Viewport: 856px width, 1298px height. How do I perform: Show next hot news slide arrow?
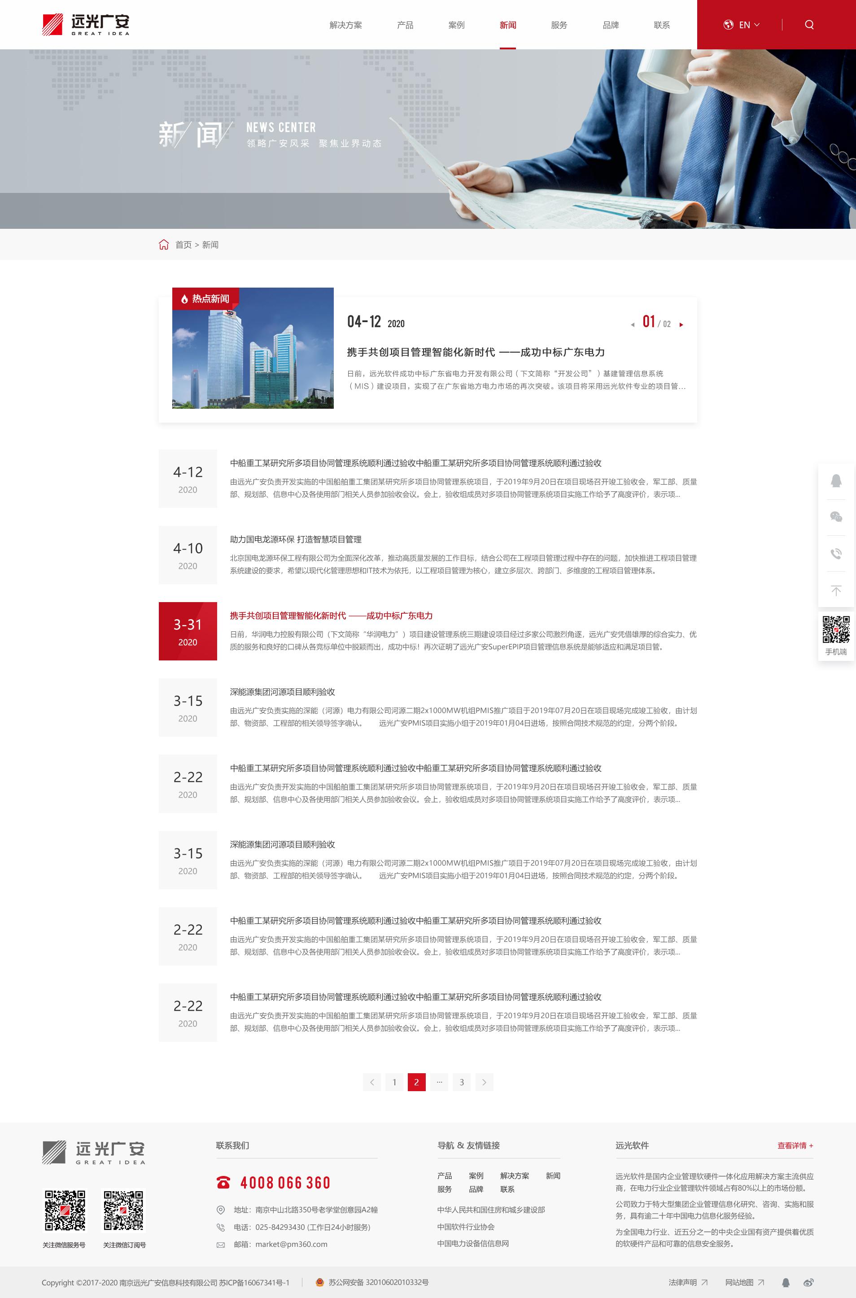pyautogui.click(x=681, y=325)
